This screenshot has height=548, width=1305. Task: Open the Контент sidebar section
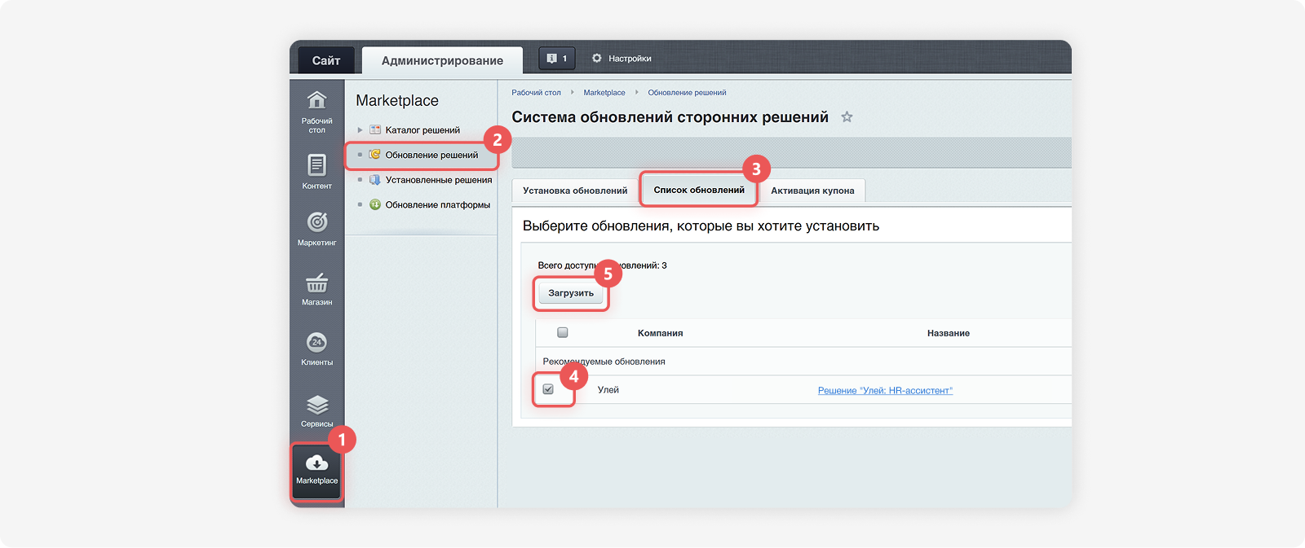tap(316, 172)
